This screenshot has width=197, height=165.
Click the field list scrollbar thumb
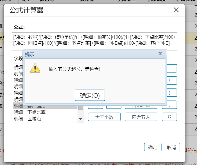(x=81, y=108)
